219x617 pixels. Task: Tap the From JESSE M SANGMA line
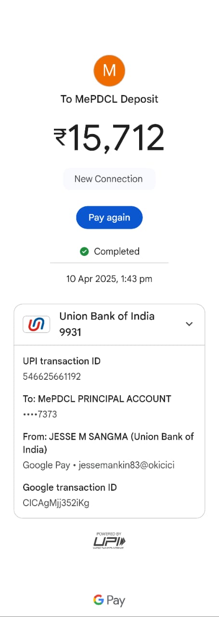pos(108,443)
